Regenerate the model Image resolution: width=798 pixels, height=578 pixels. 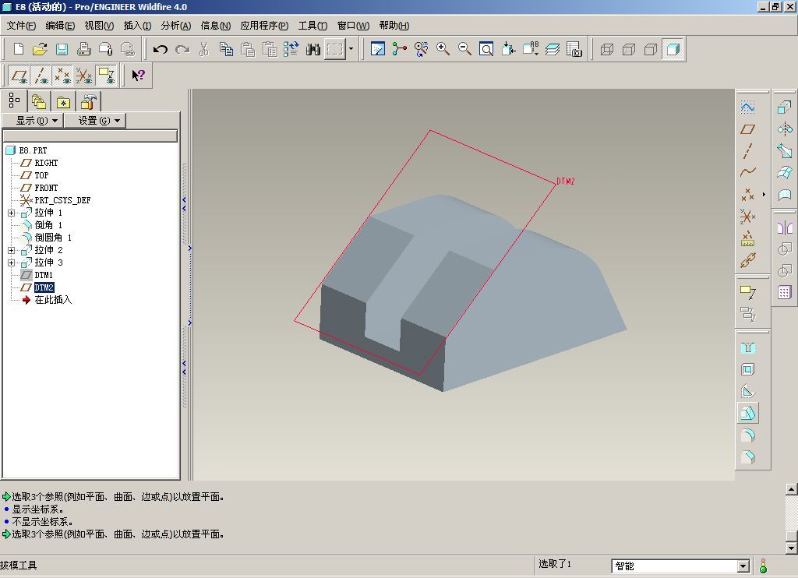click(291, 49)
